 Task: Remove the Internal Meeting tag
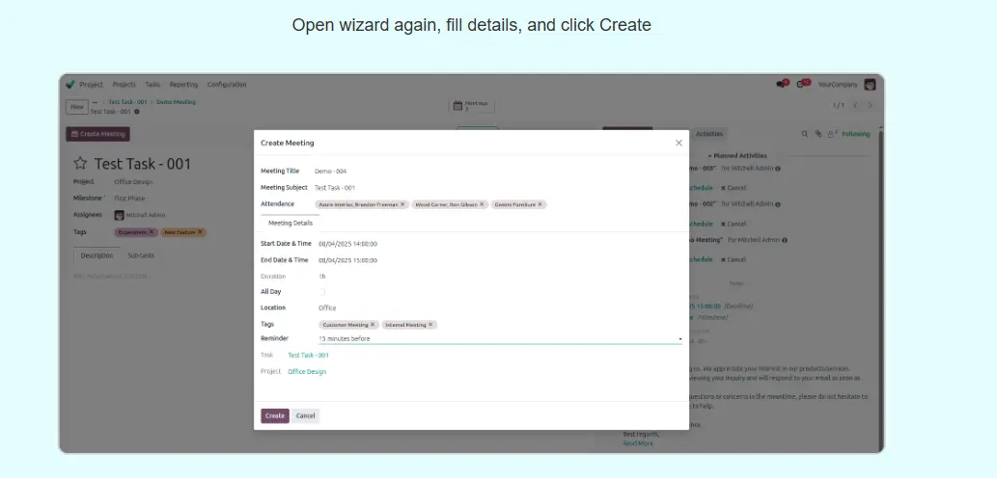click(x=430, y=325)
